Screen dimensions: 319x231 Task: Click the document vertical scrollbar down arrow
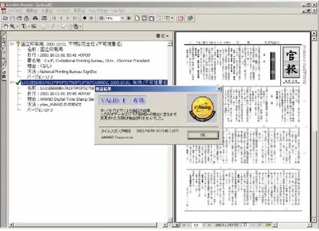pos(314,220)
